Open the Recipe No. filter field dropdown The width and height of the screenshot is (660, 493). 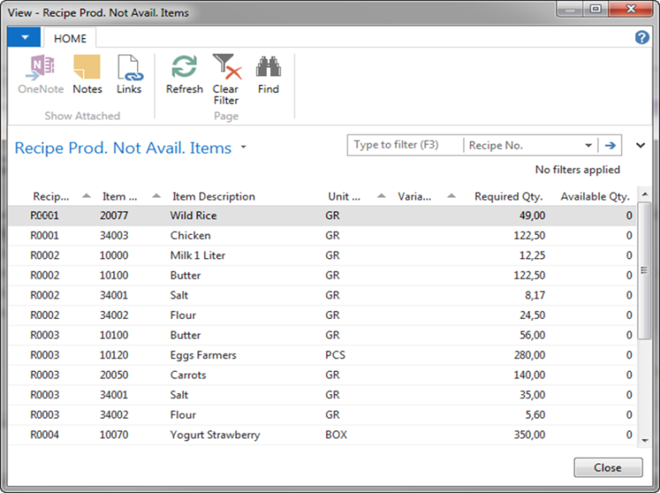pos(588,145)
